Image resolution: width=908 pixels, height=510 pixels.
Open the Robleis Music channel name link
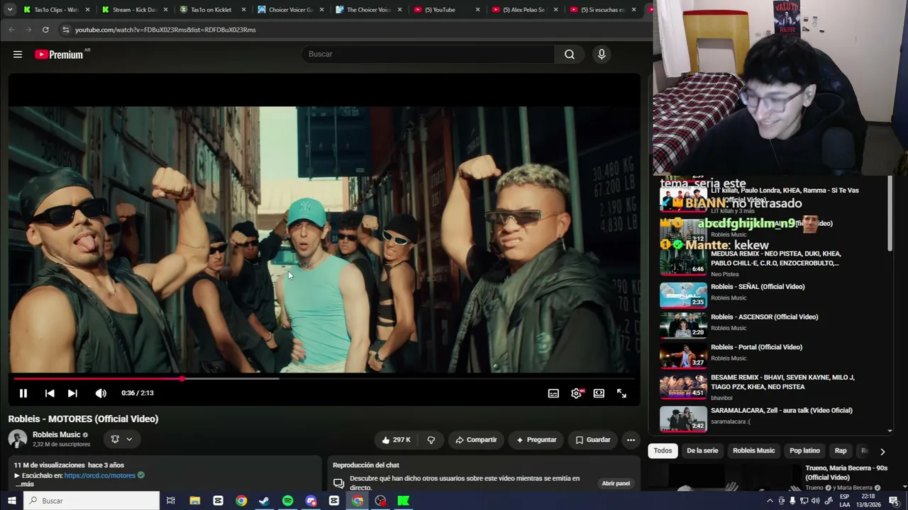56,435
